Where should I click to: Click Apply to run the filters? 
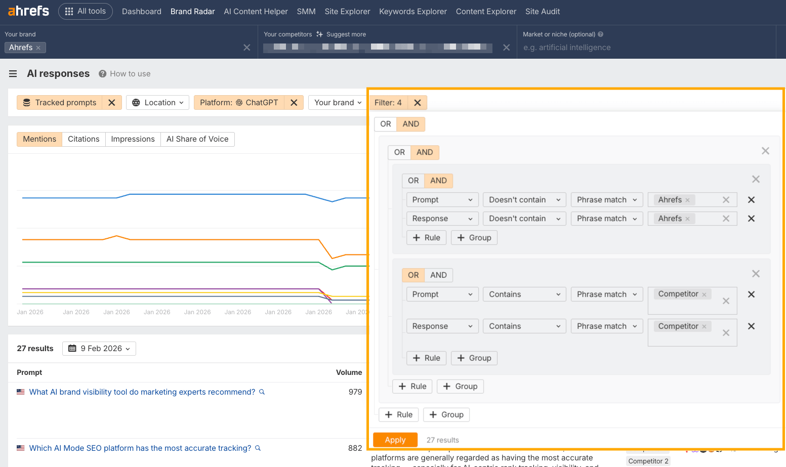[x=395, y=440]
